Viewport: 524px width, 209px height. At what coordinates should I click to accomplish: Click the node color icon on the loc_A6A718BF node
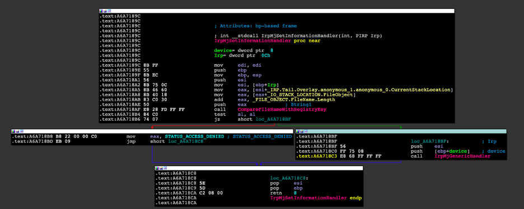[x=298, y=131]
